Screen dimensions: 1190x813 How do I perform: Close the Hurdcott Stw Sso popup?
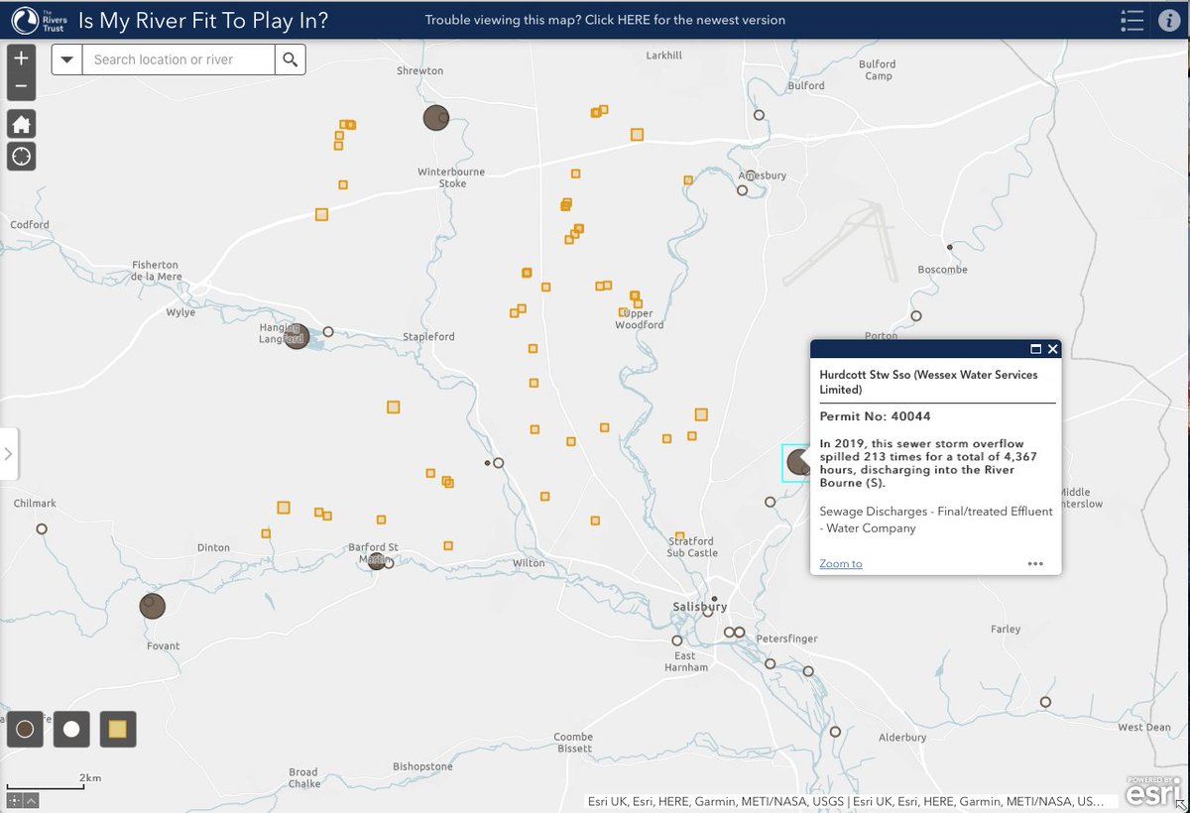(x=1052, y=349)
